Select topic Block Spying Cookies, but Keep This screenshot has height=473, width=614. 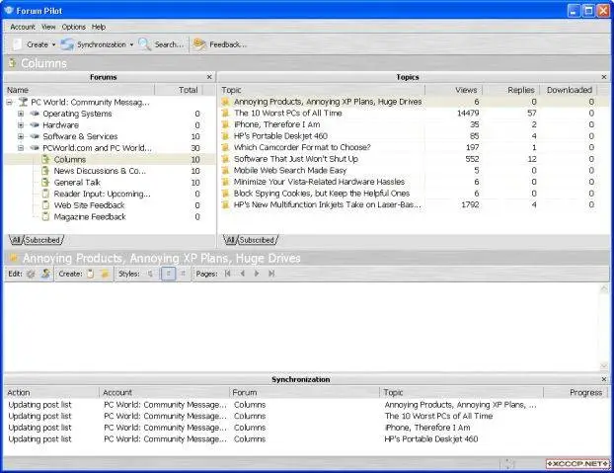pos(321,194)
